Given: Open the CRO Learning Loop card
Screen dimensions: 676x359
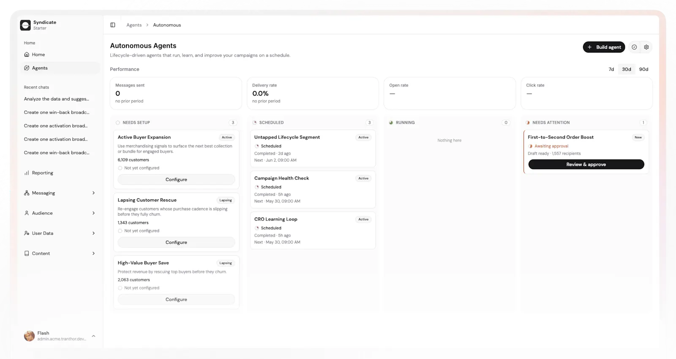Looking at the screenshot, I should tap(313, 231).
